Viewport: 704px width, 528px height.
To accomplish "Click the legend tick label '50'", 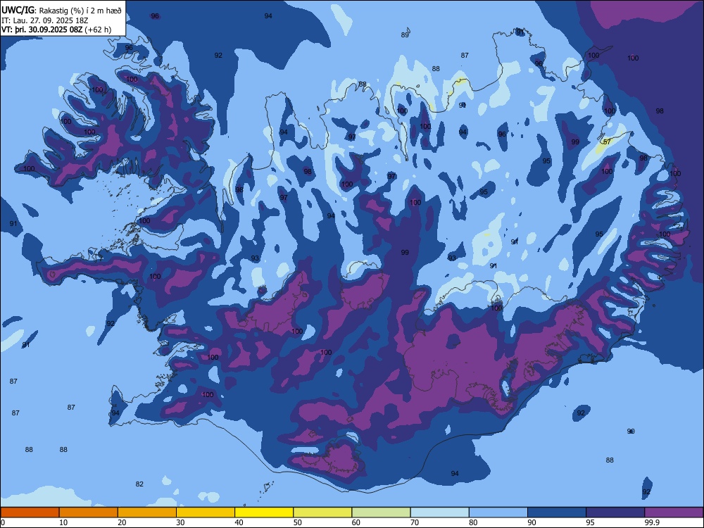I will click(x=298, y=522).
